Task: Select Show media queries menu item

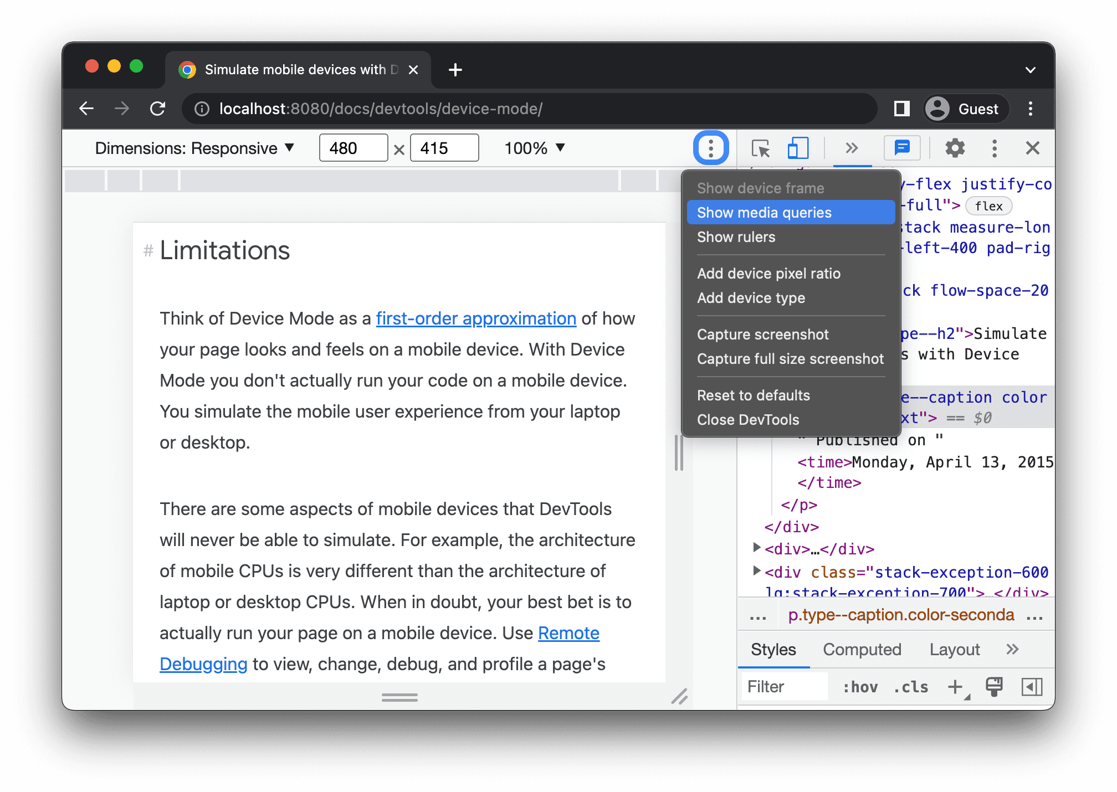Action: click(764, 213)
